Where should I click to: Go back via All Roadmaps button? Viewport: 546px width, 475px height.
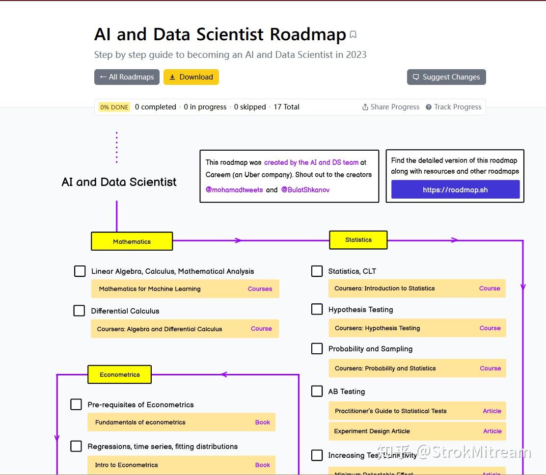click(127, 77)
